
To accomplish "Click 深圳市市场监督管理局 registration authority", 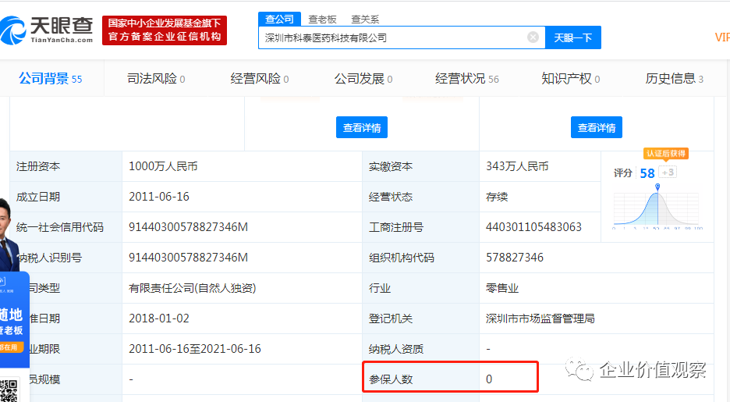I will click(540, 318).
